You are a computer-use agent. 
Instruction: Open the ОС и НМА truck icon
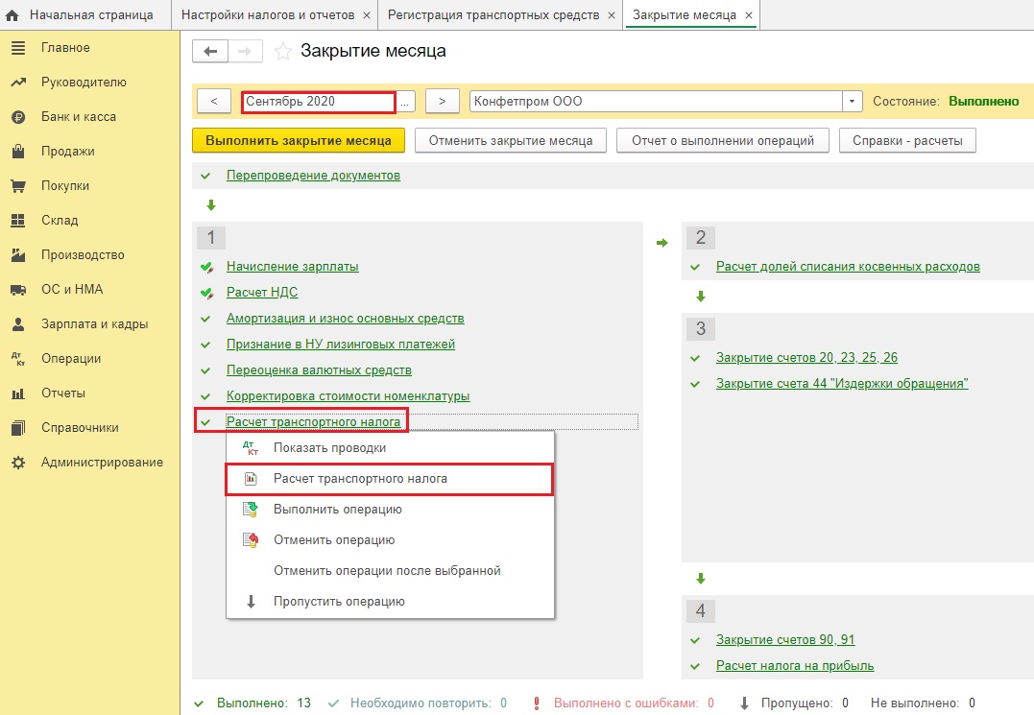click(17, 290)
